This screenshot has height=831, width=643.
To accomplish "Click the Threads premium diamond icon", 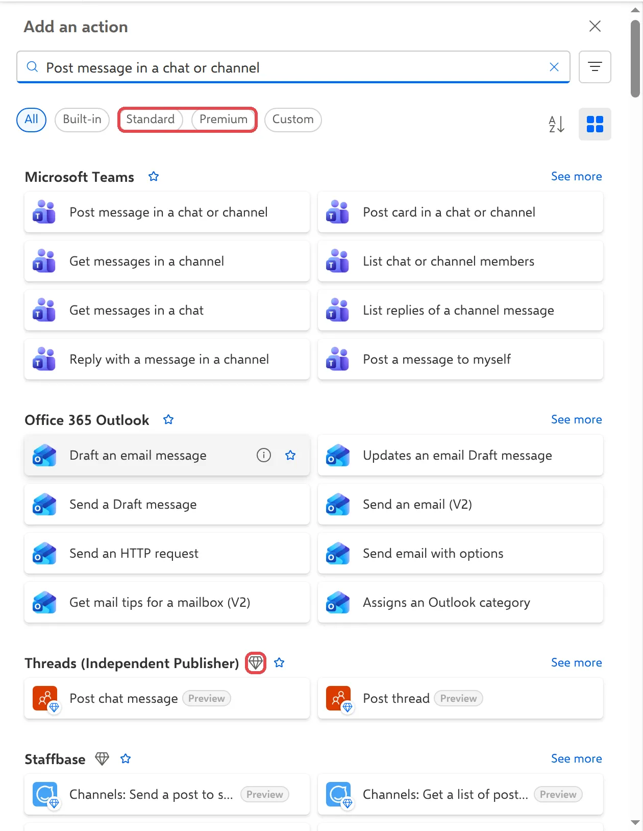I will click(256, 663).
